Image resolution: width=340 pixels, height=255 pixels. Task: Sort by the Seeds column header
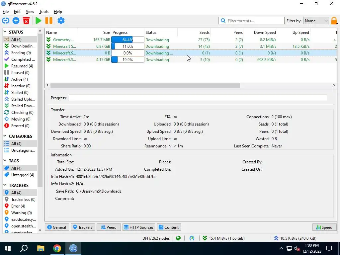pyautogui.click(x=194, y=32)
